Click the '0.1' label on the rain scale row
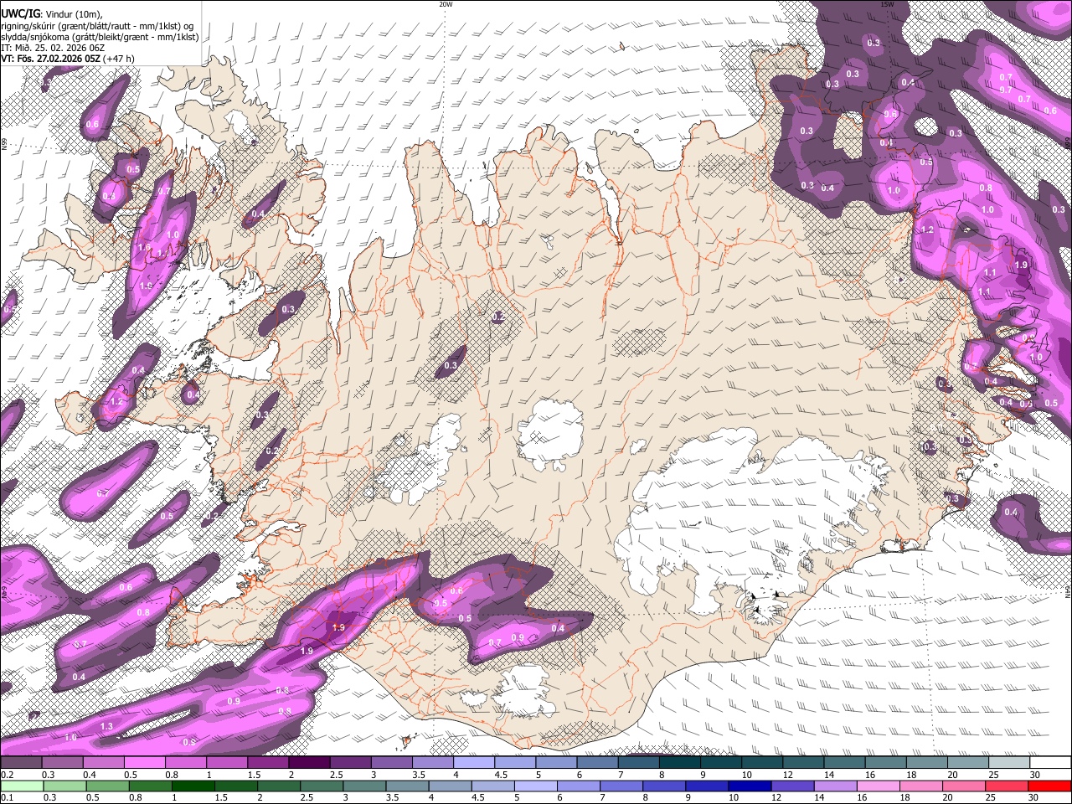 click(8, 797)
